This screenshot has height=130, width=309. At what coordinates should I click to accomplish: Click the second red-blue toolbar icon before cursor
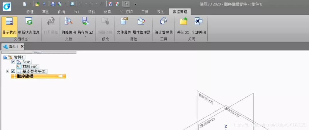point(117,4)
